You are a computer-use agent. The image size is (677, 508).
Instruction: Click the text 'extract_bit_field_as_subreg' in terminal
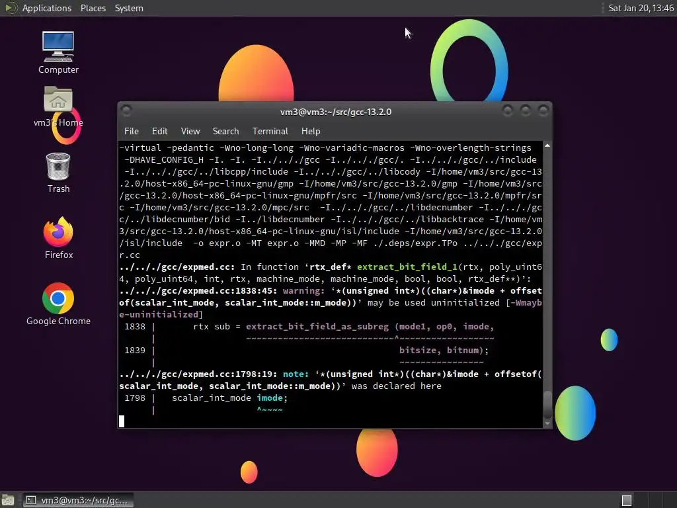[317, 327]
